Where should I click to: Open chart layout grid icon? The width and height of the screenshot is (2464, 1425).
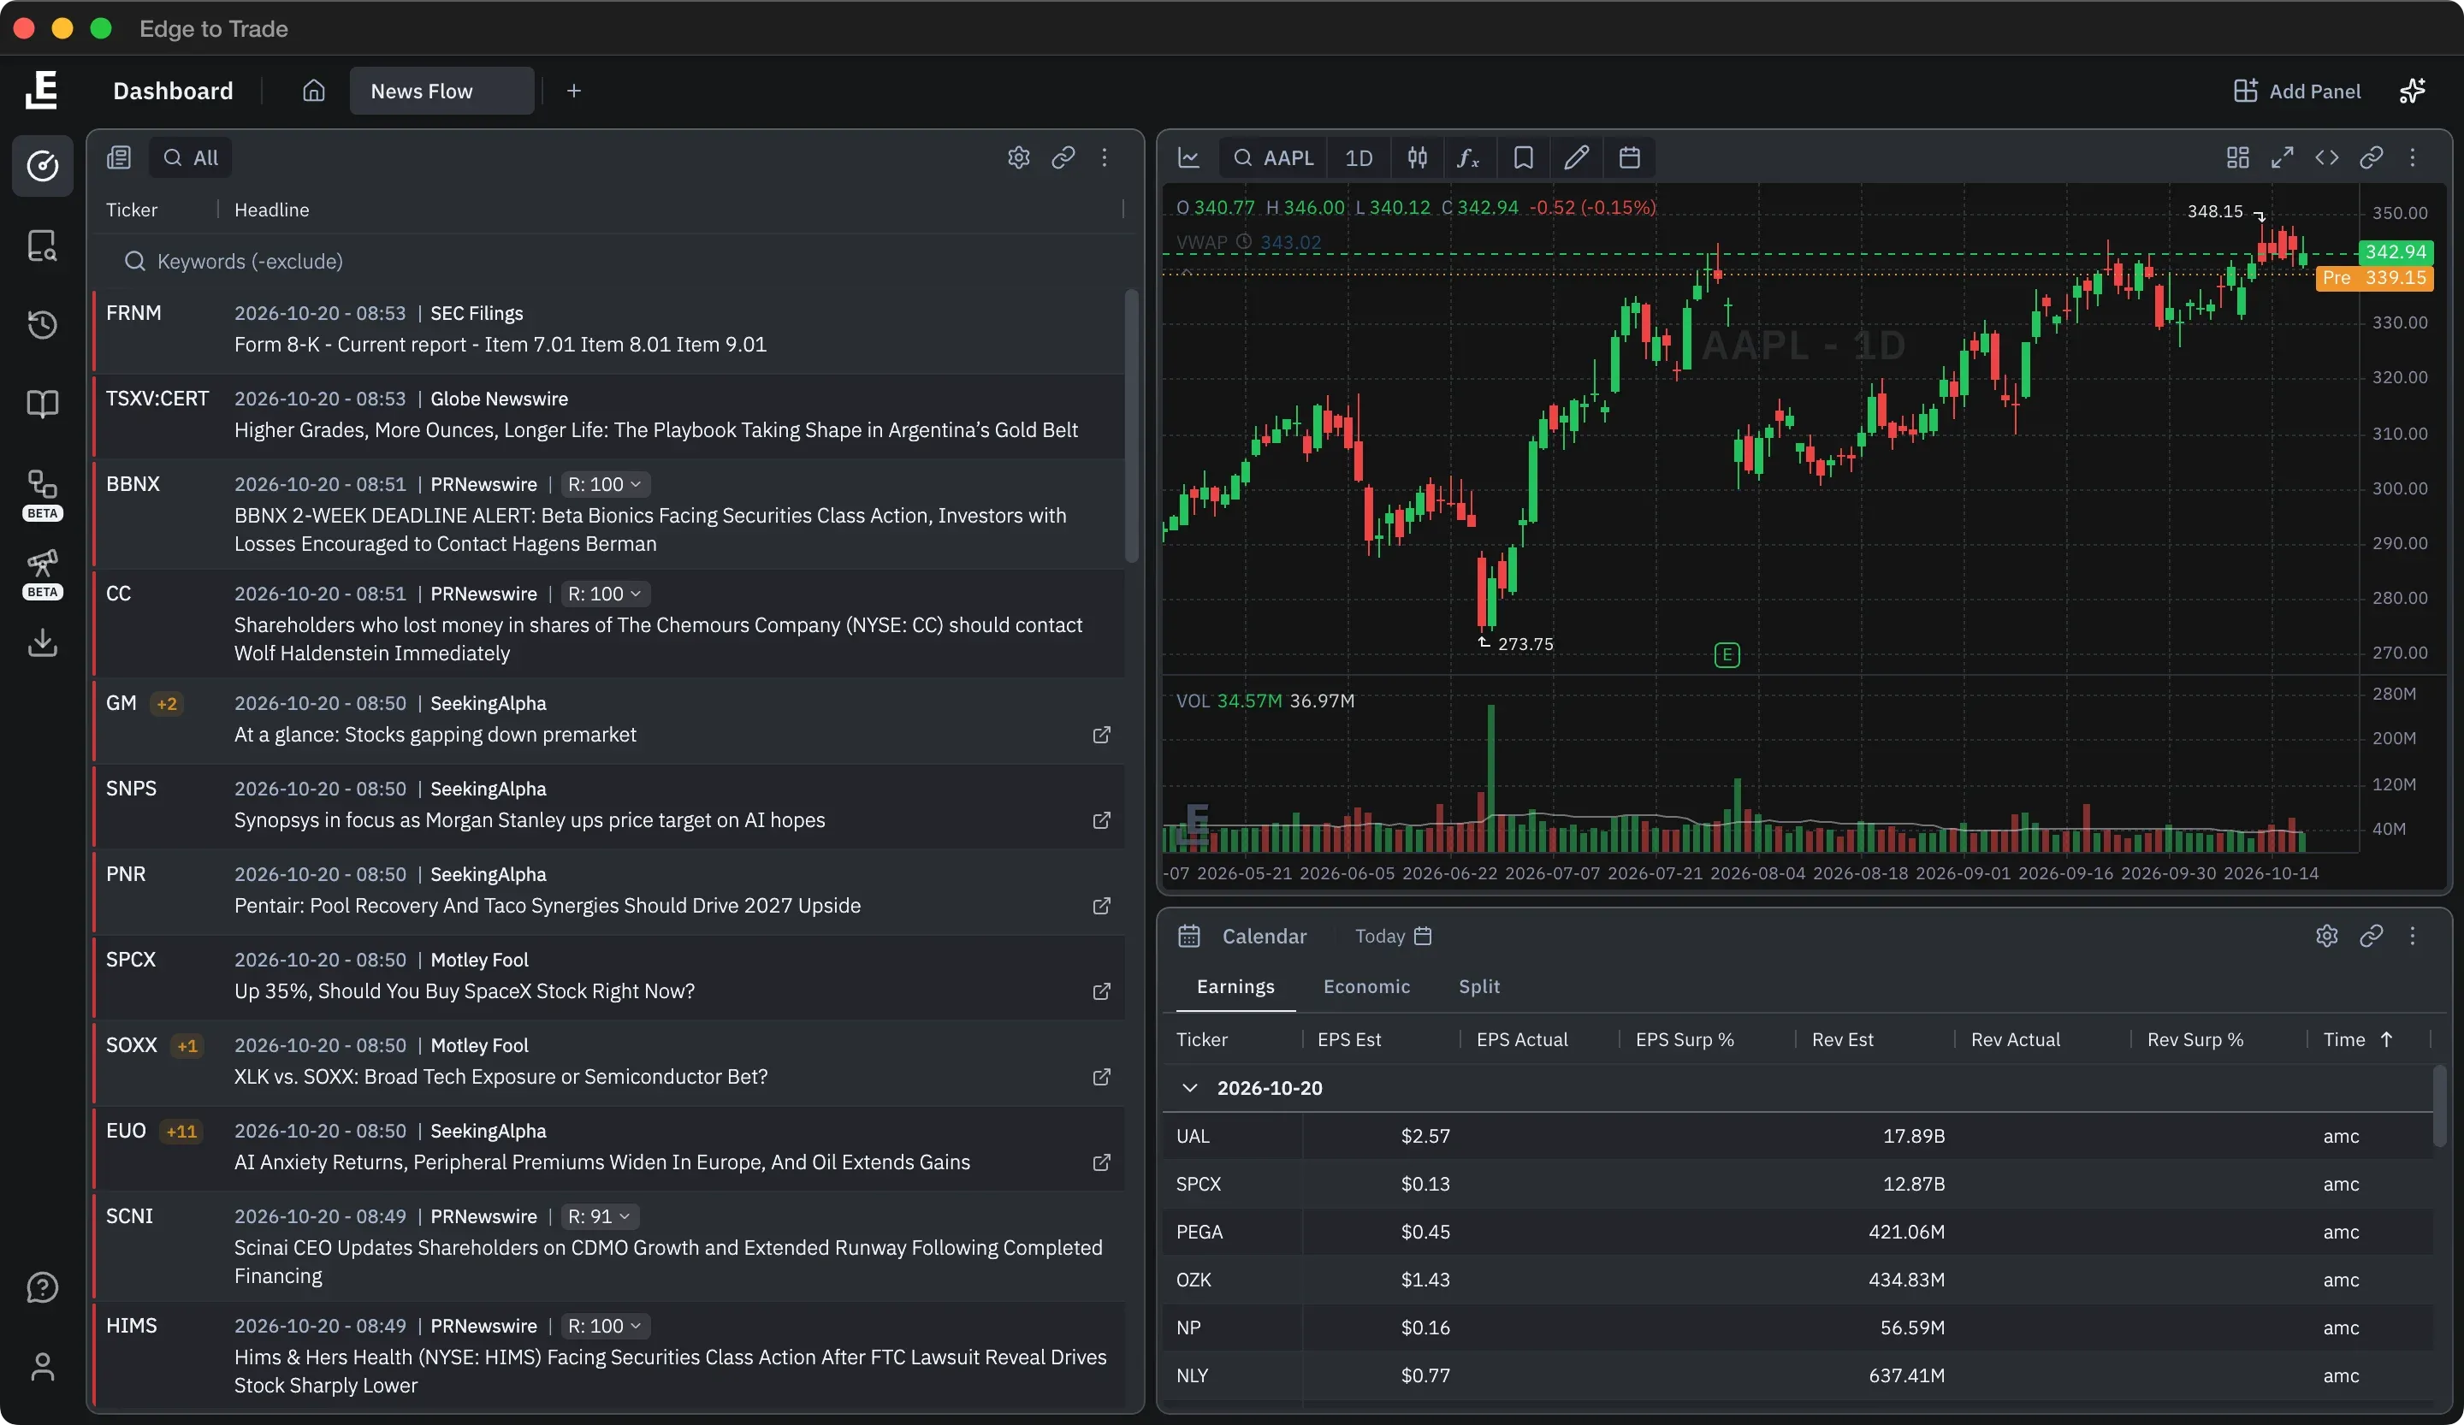tap(2237, 157)
